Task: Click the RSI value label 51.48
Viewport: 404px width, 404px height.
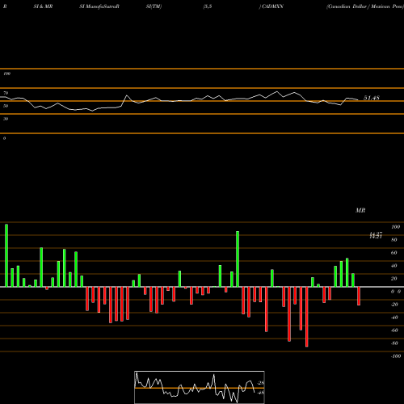Action: [372, 98]
